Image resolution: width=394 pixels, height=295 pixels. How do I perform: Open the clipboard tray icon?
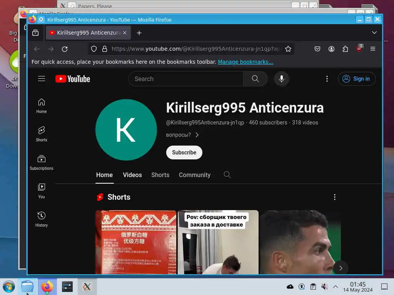tap(313, 287)
